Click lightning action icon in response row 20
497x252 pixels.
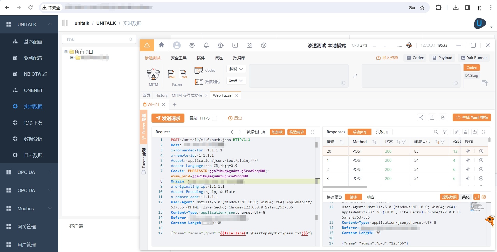[468, 151]
